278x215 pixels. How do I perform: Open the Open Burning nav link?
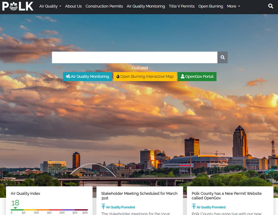[x=210, y=6]
